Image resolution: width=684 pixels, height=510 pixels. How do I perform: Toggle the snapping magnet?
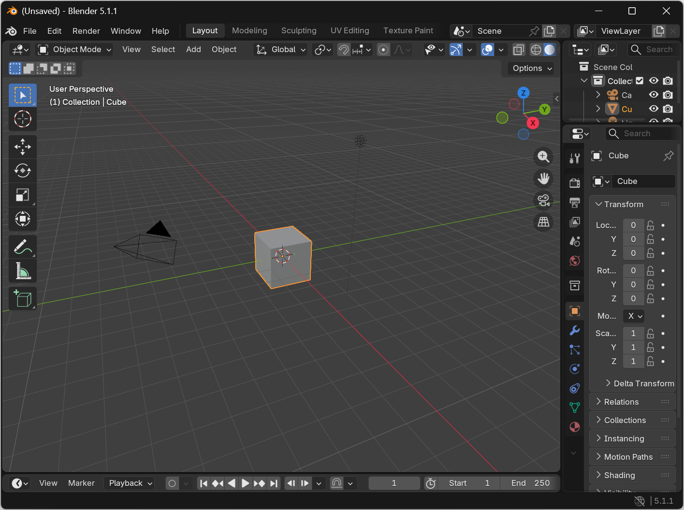point(343,49)
